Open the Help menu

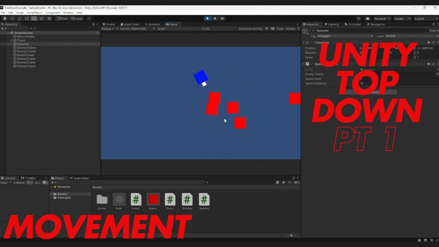pos(79,13)
